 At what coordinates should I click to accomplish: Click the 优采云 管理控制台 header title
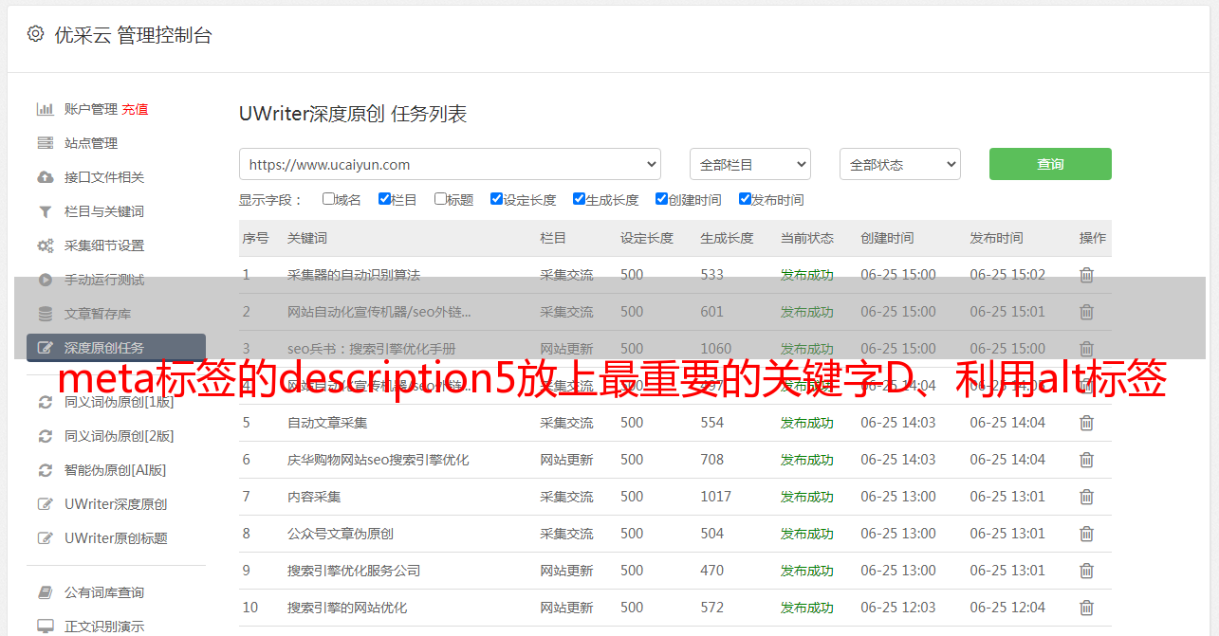pos(133,35)
